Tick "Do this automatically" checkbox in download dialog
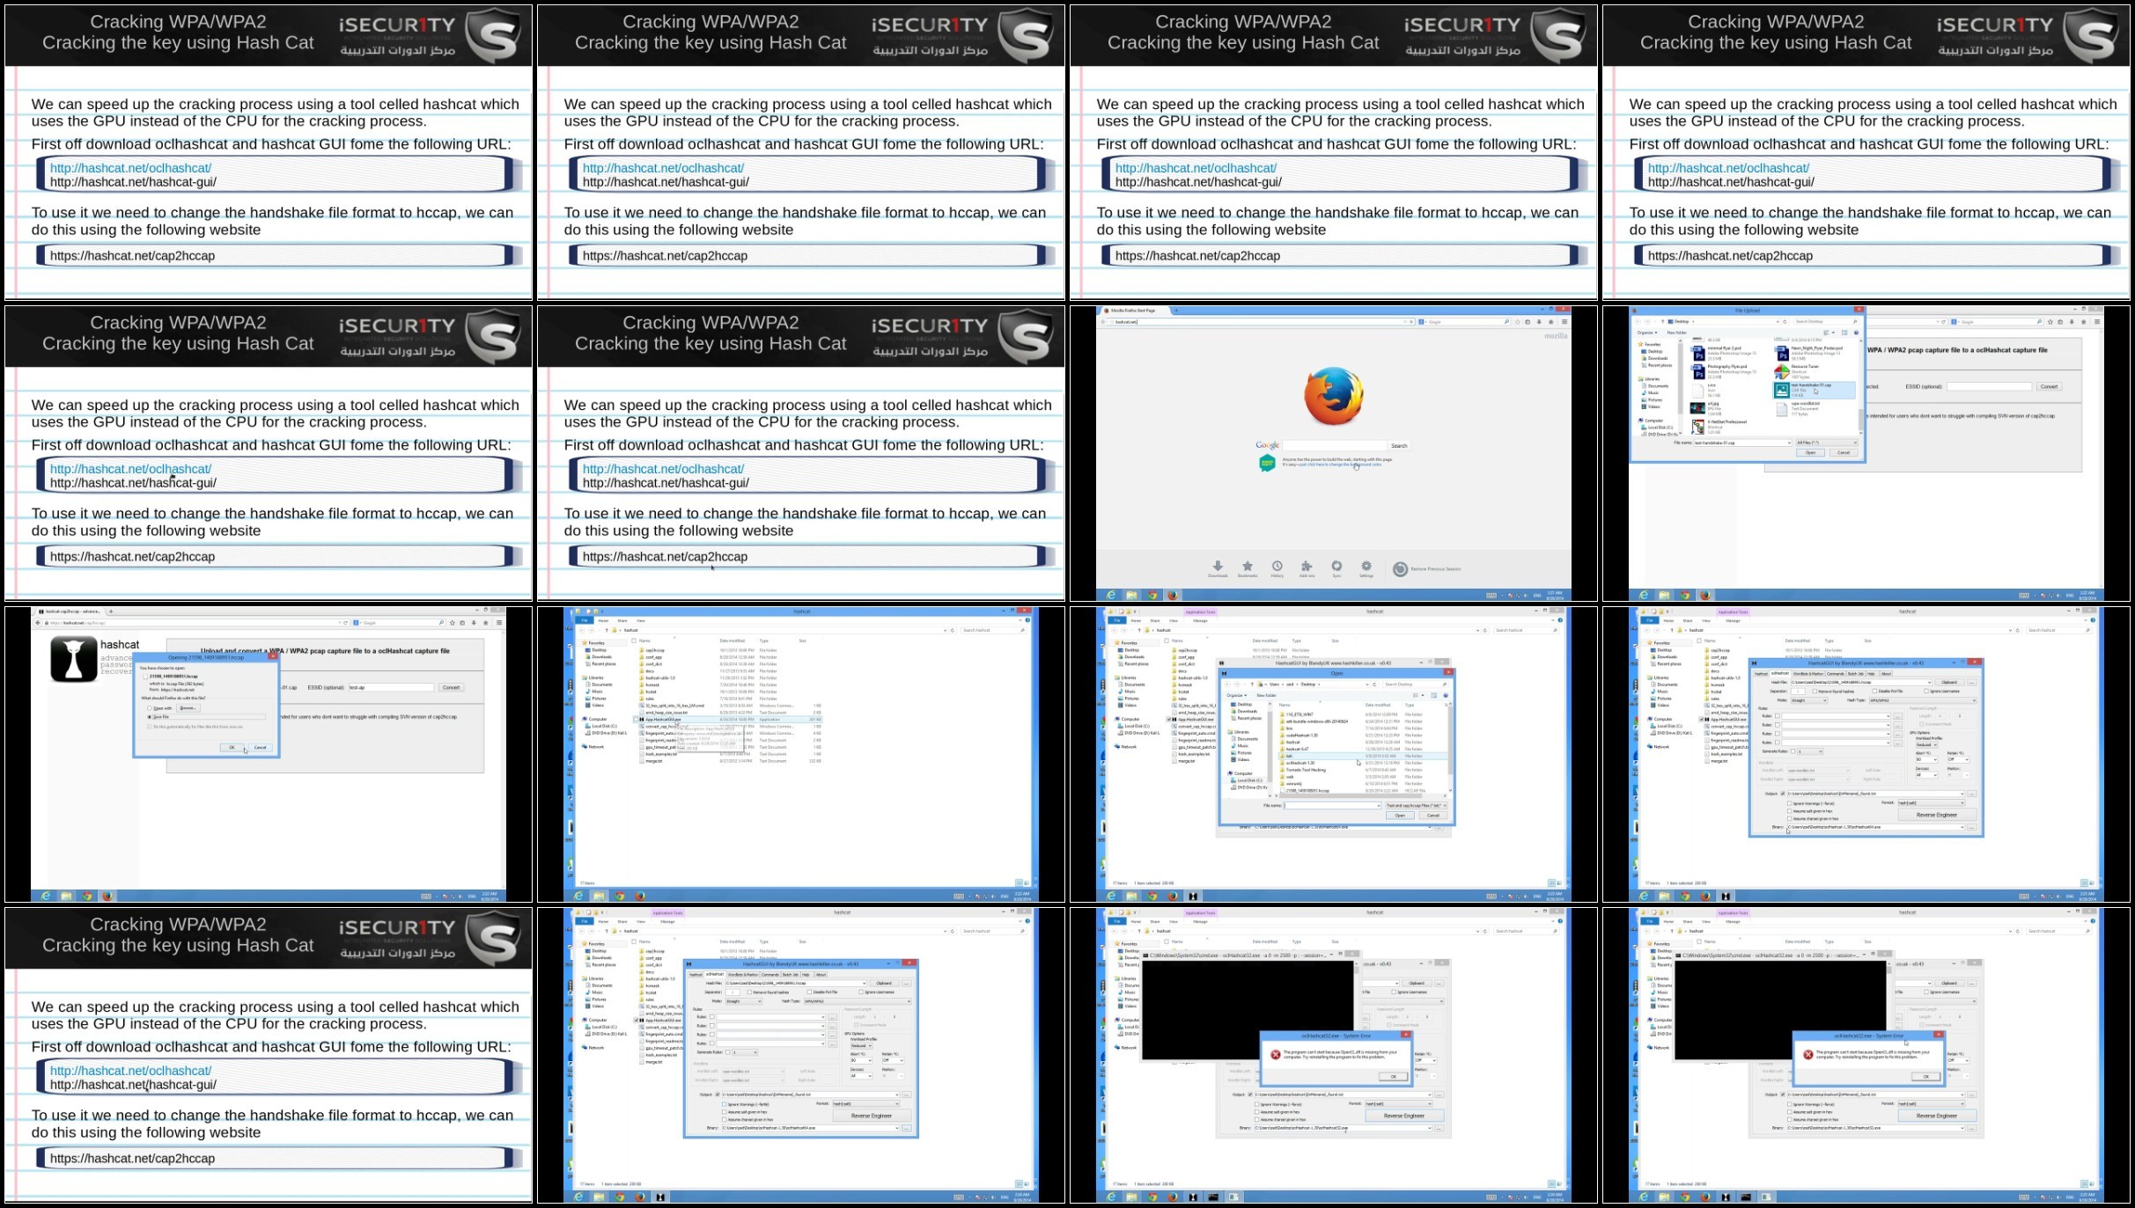2135x1208 pixels. pyautogui.click(x=150, y=727)
